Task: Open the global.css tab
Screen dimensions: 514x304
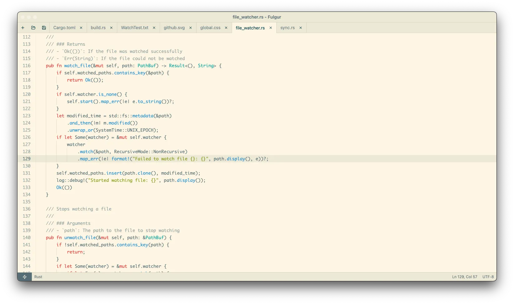Action: point(210,28)
